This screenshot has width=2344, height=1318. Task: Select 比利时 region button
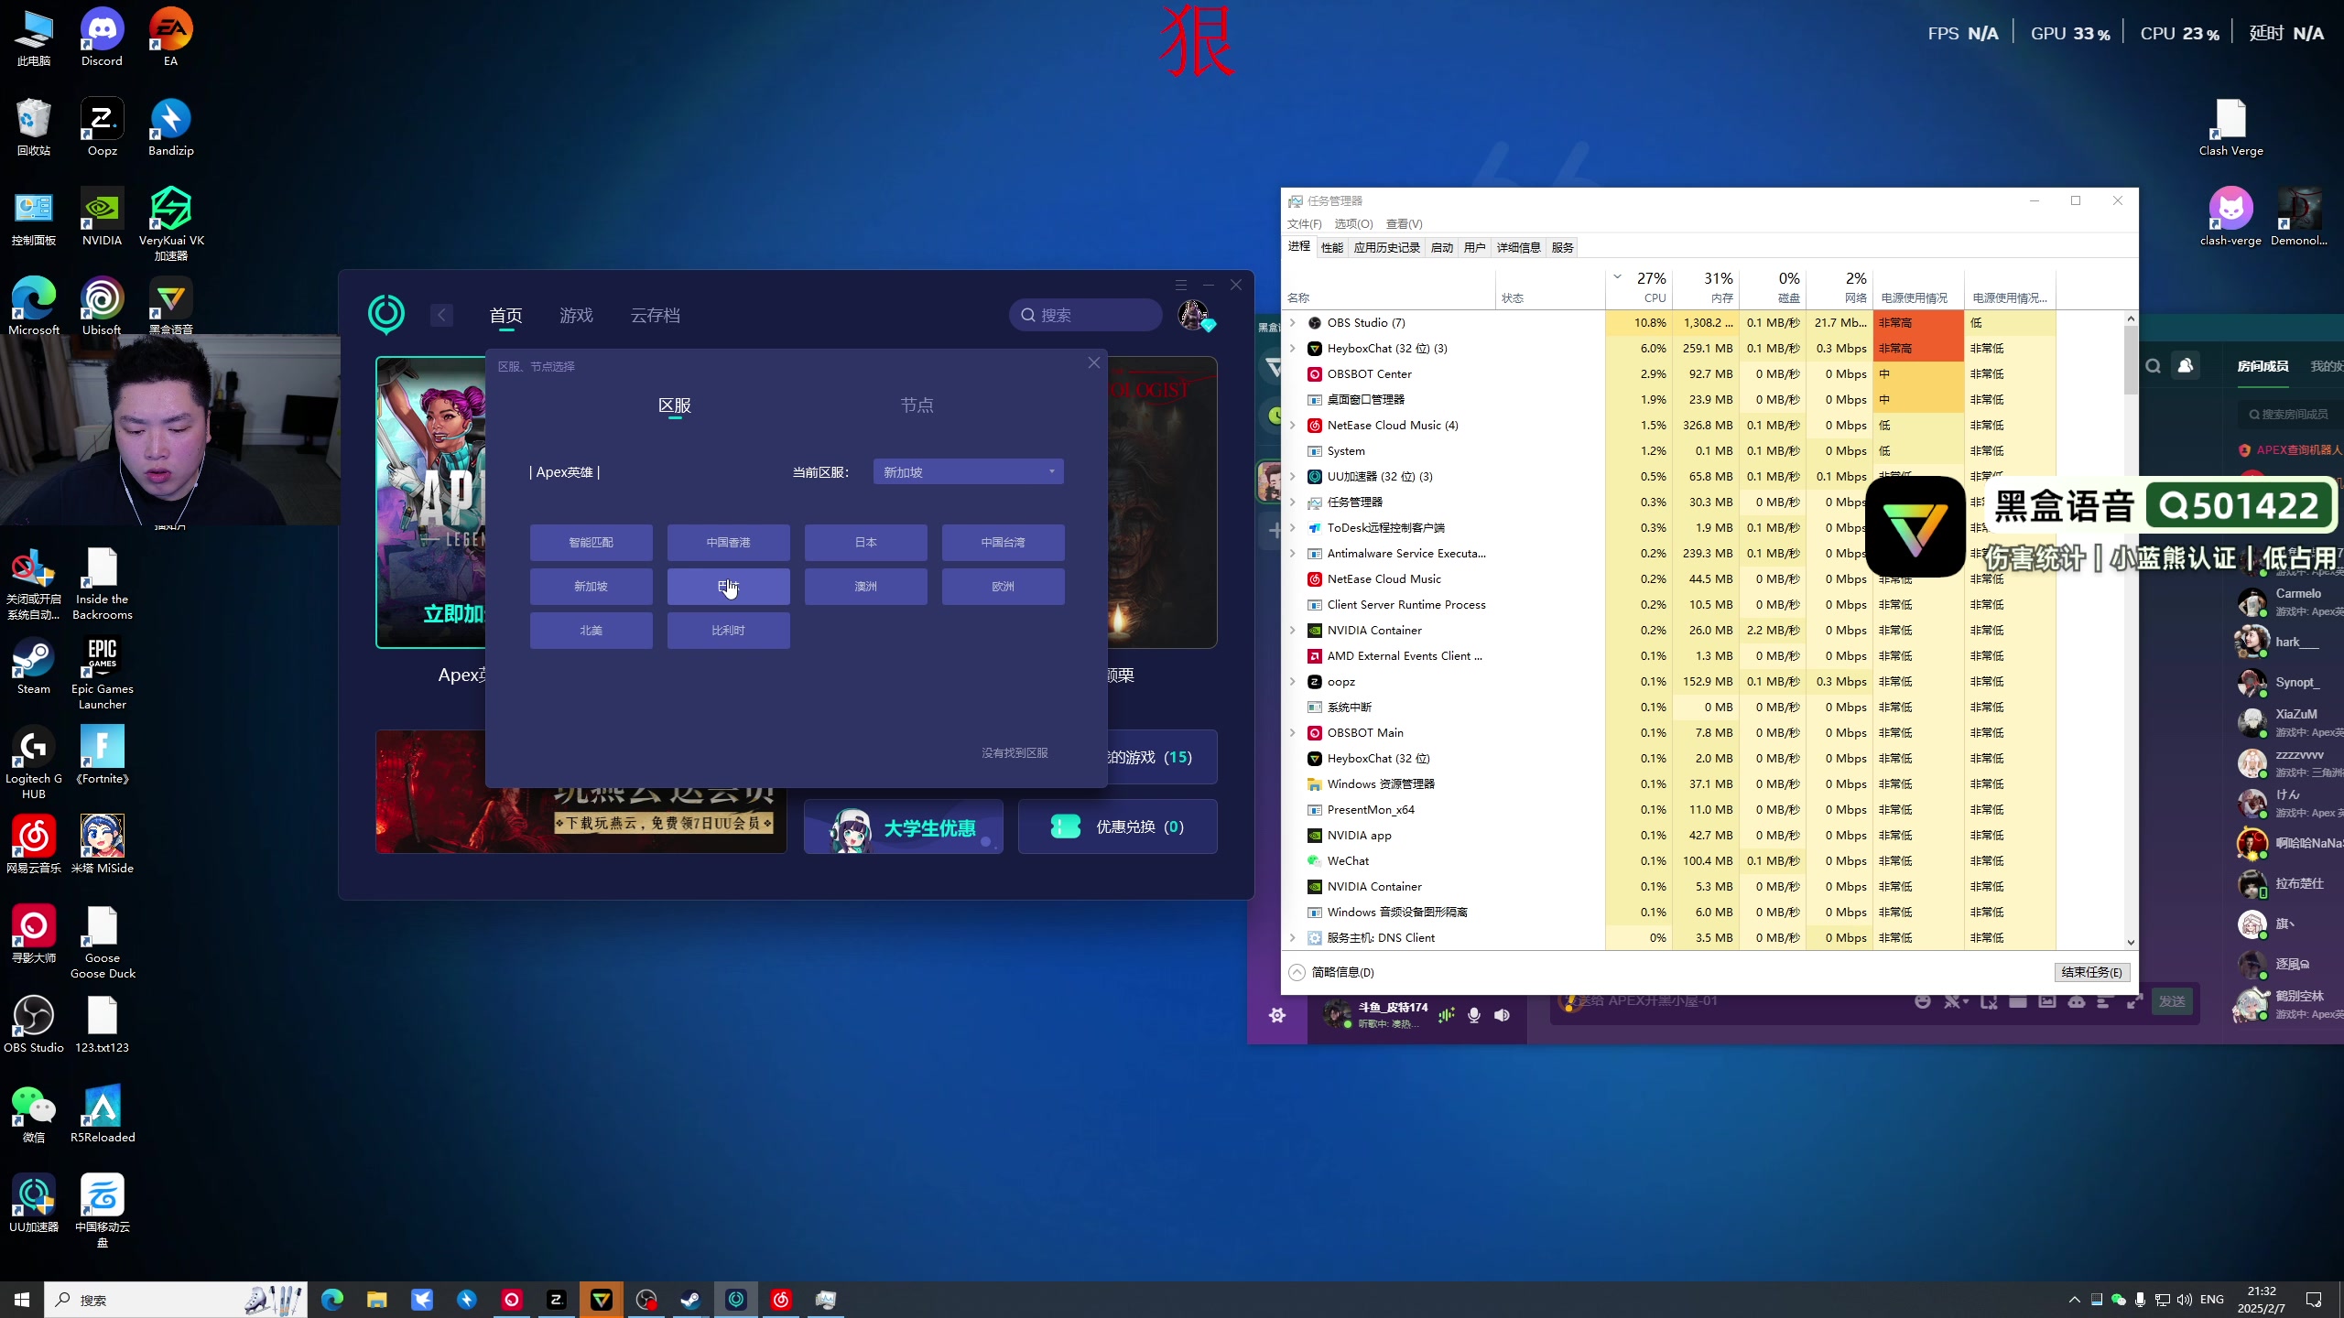click(x=728, y=630)
